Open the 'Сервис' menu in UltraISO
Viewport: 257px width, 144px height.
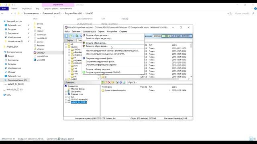click(x=101, y=32)
